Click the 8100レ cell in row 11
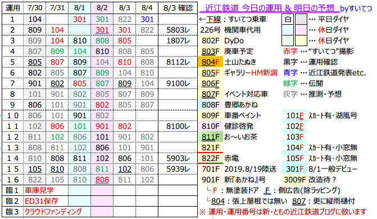Image resolution: width=377 pixels, height=219 pixels. 178,126
